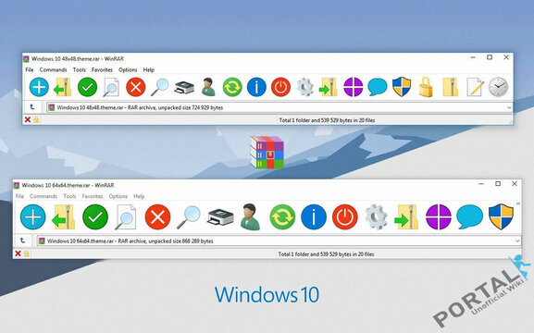Click the blue Info icon in the top window
This screenshot has width=534, height=333.
(256, 87)
